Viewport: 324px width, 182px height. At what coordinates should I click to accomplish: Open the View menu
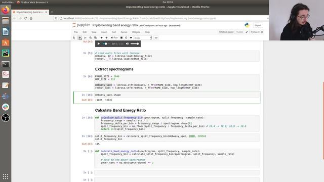pyautogui.click(x=94, y=32)
